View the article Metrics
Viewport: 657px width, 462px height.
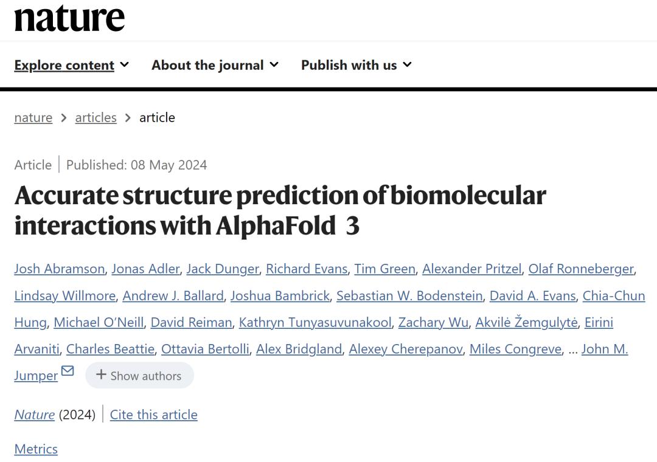pyautogui.click(x=36, y=449)
